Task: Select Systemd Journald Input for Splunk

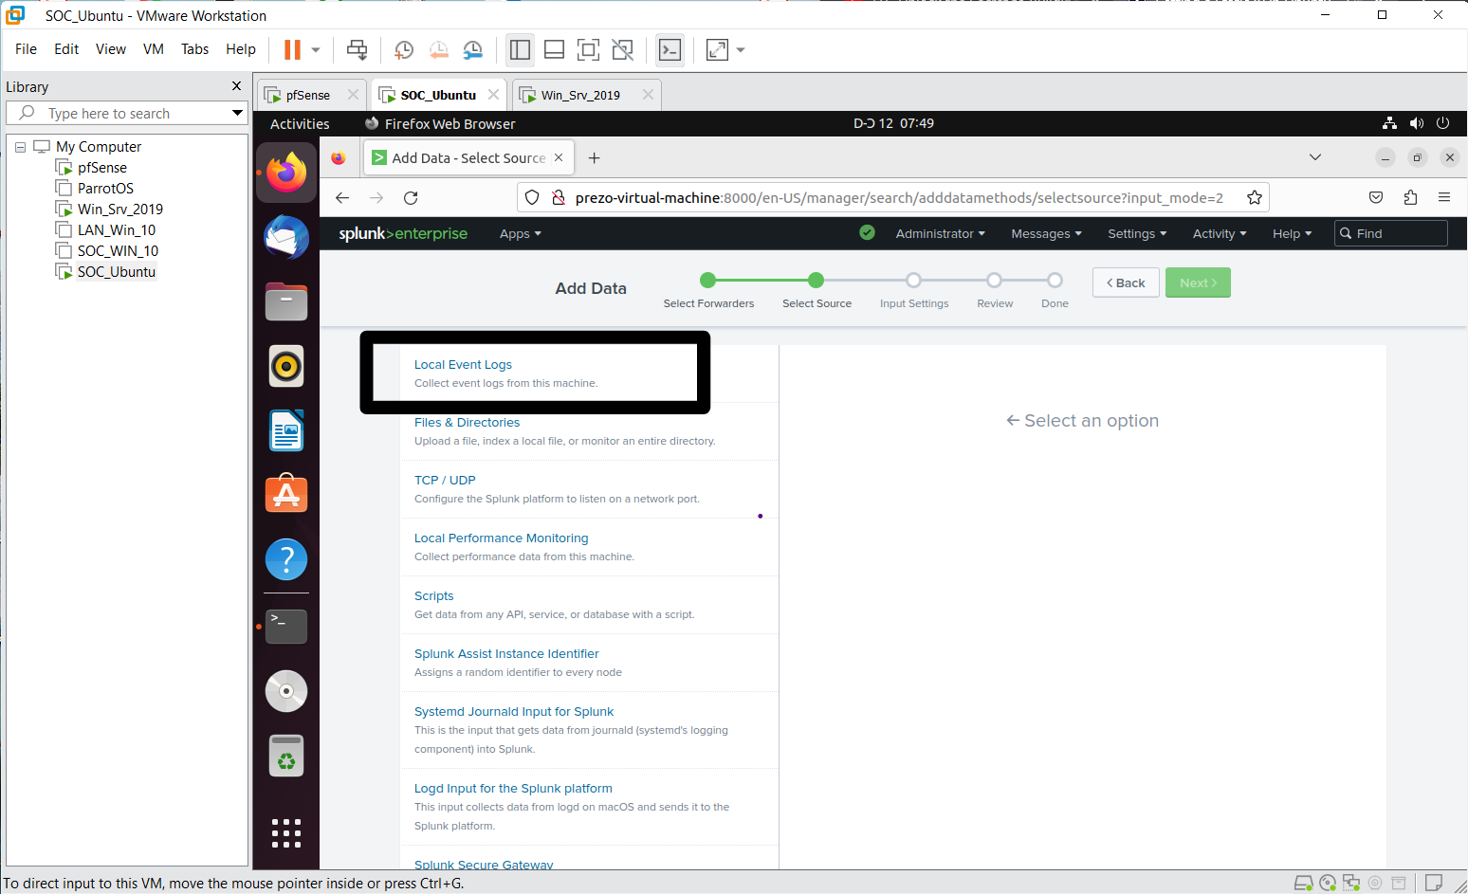Action: [x=514, y=712]
